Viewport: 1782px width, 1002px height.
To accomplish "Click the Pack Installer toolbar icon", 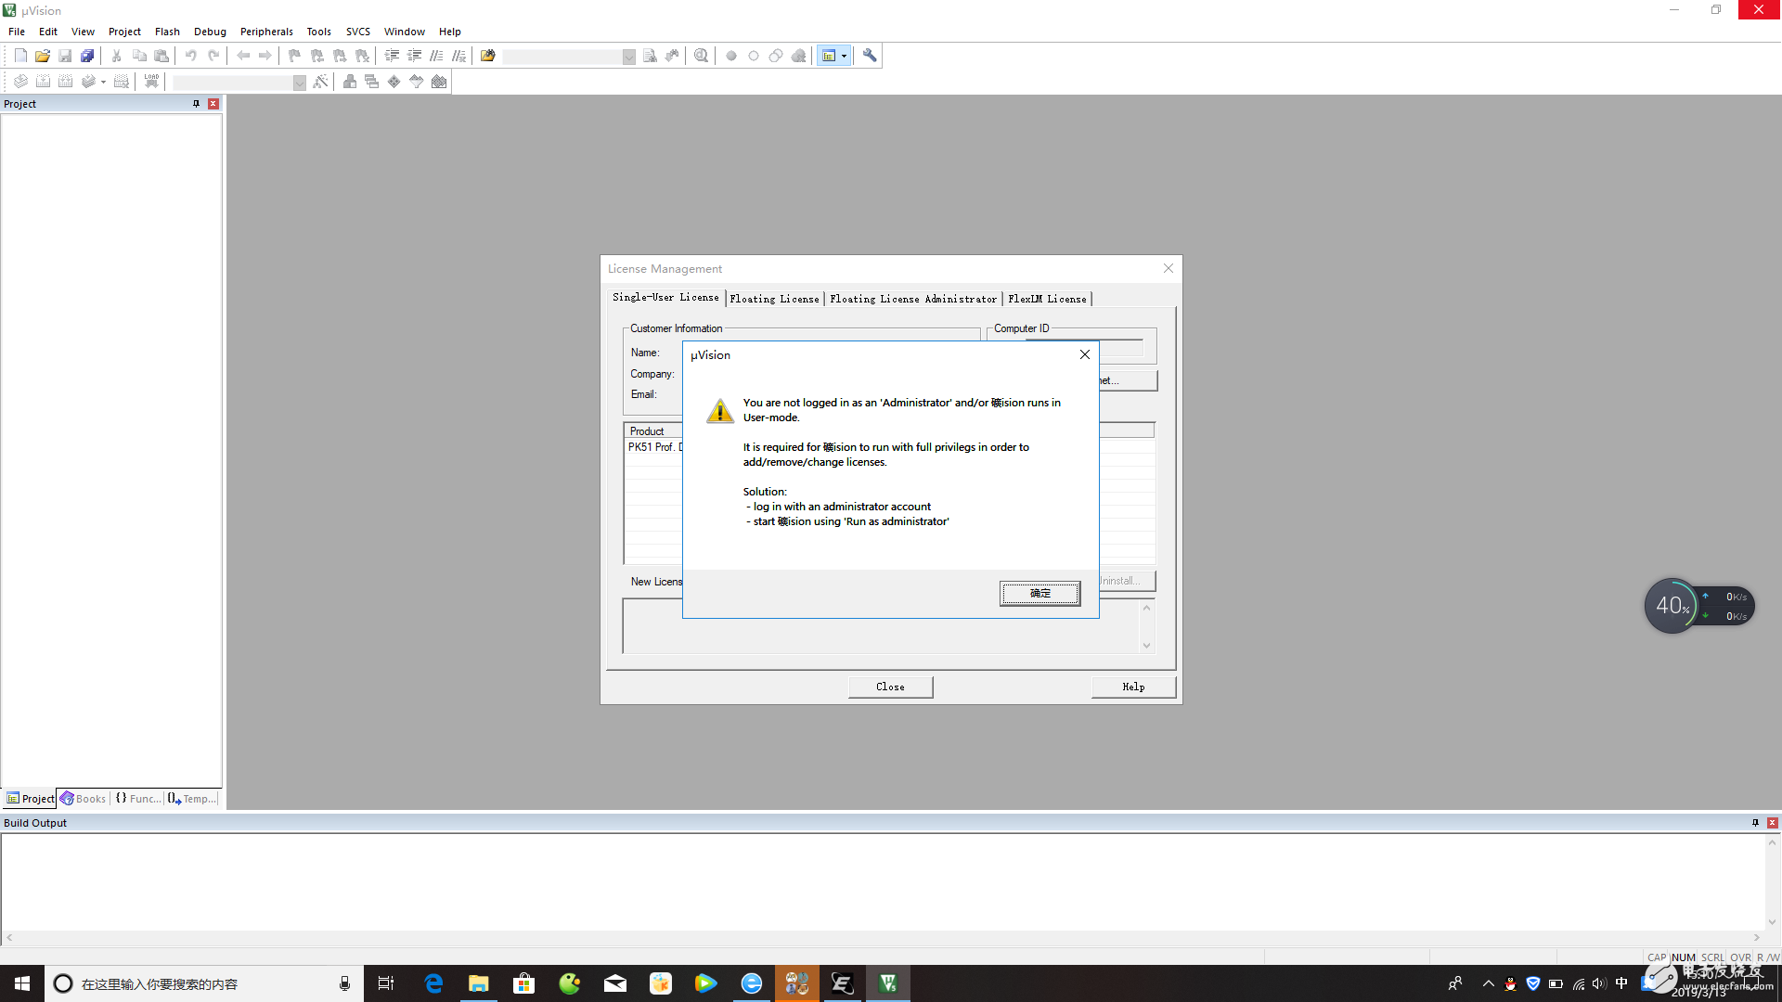I will [x=439, y=82].
